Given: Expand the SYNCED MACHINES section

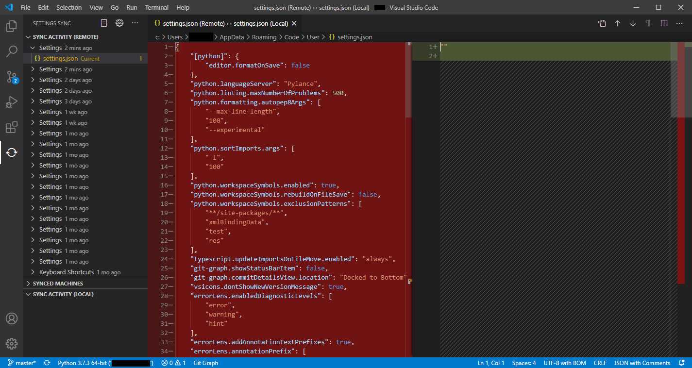Looking at the screenshot, I should [x=57, y=283].
